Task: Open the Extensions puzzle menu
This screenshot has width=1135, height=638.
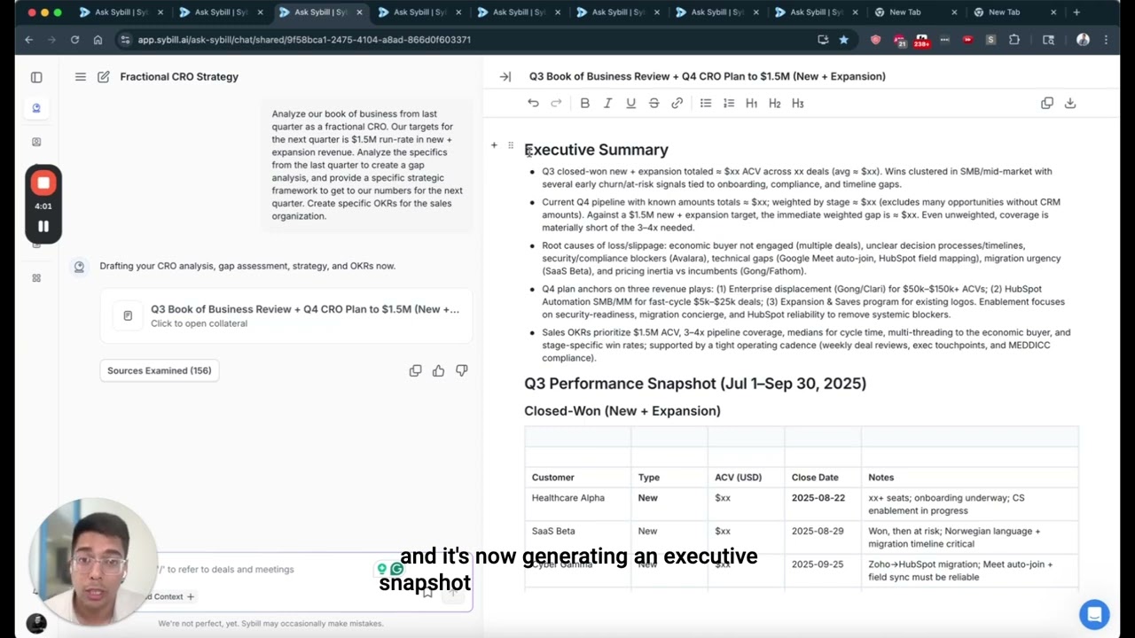Action: tap(1014, 40)
